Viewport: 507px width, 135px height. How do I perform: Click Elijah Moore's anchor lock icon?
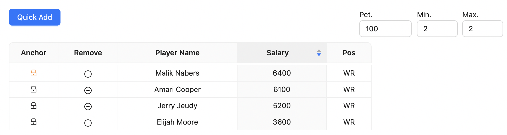coord(34,122)
